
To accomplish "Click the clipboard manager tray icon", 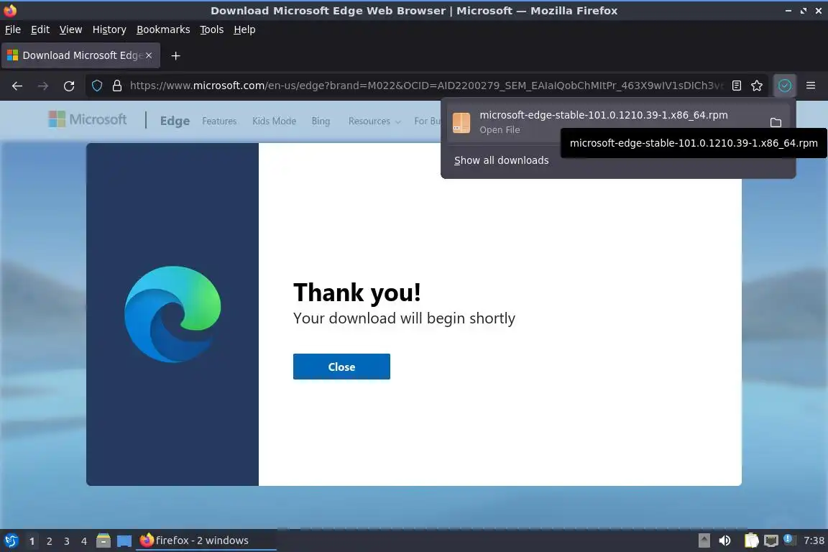I will [x=751, y=540].
